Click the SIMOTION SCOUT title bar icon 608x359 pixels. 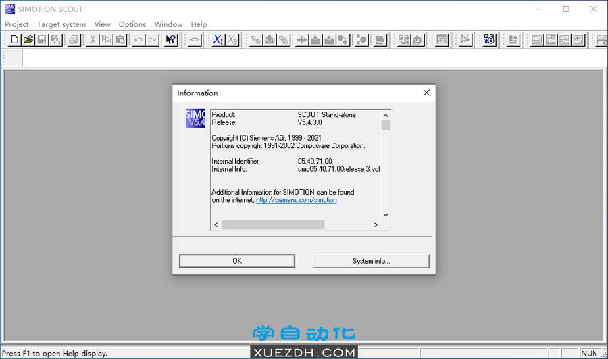pos(9,9)
